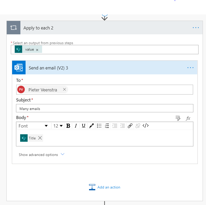Screen dimensions: 206x205
Task: Switch to HTML code view
Action: (x=146, y=126)
